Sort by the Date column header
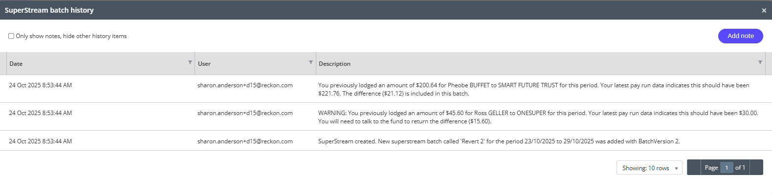Viewport: 772px width, 195px height. [x=16, y=64]
